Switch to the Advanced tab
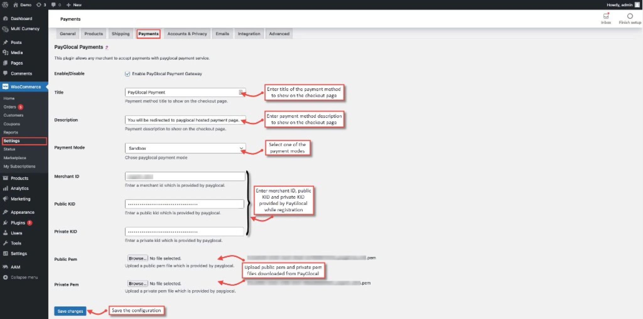The height and width of the screenshot is (319, 643). pos(279,34)
